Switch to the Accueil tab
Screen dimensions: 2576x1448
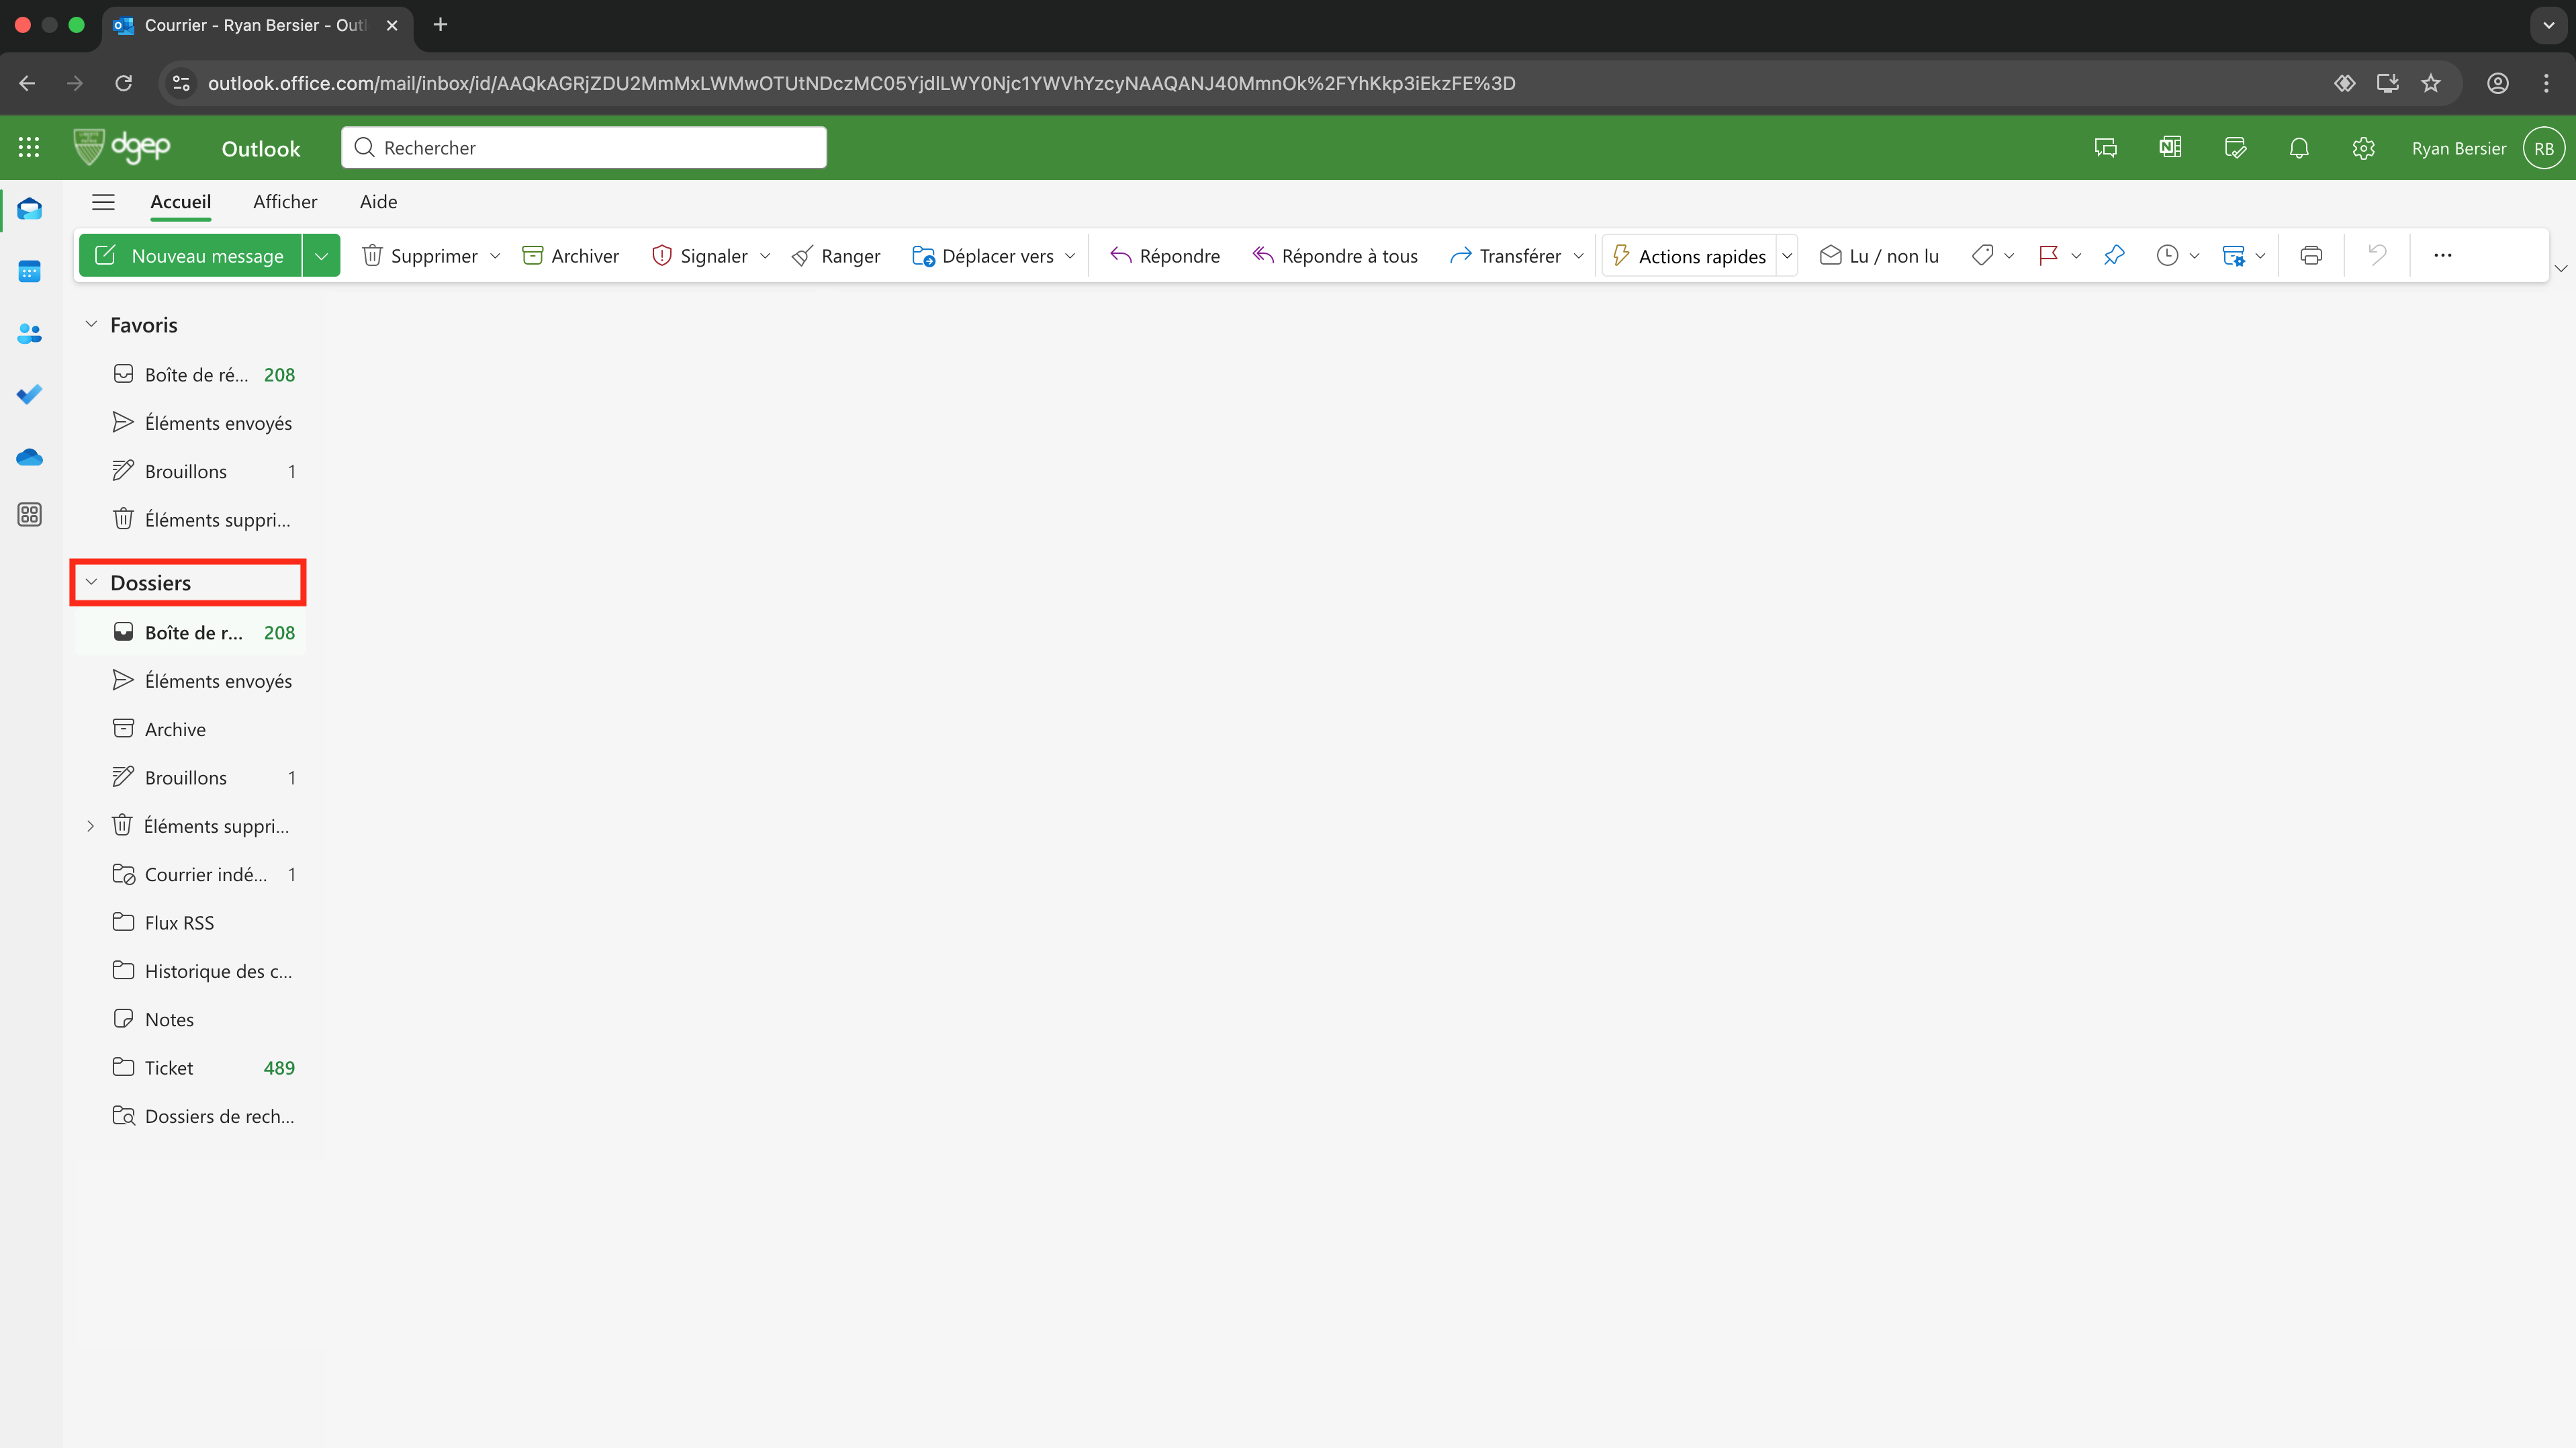180,202
